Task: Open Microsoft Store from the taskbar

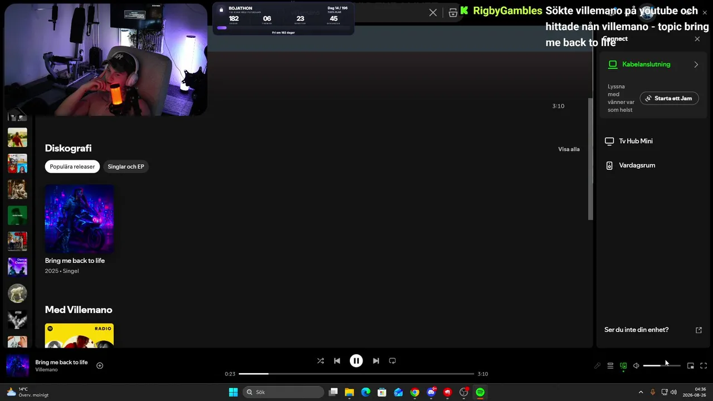Action: [382, 392]
